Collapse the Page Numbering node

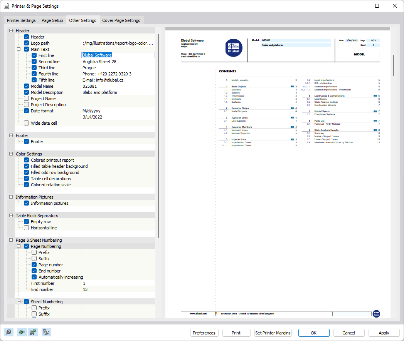(x=19, y=246)
